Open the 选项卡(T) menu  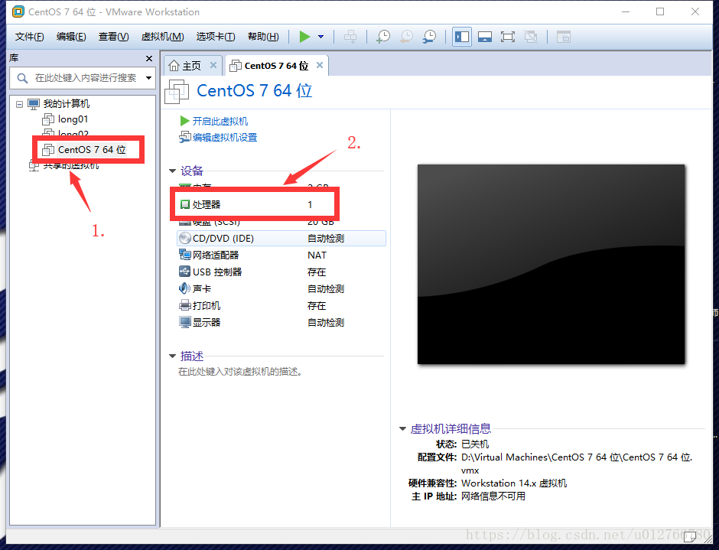pos(216,37)
